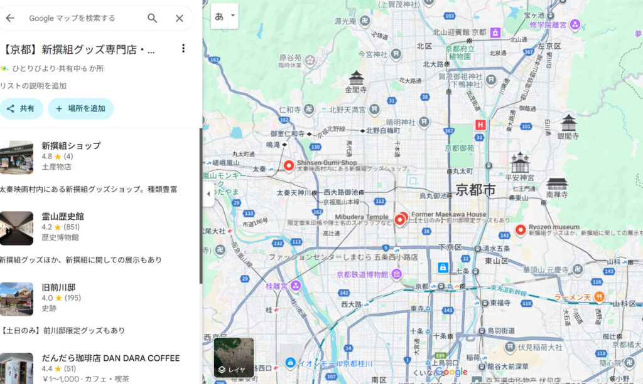Screen dimensions: 643x384
Task: Select だんだら珈琲店 DAN DARA COFFEE entry
Action: point(111,358)
